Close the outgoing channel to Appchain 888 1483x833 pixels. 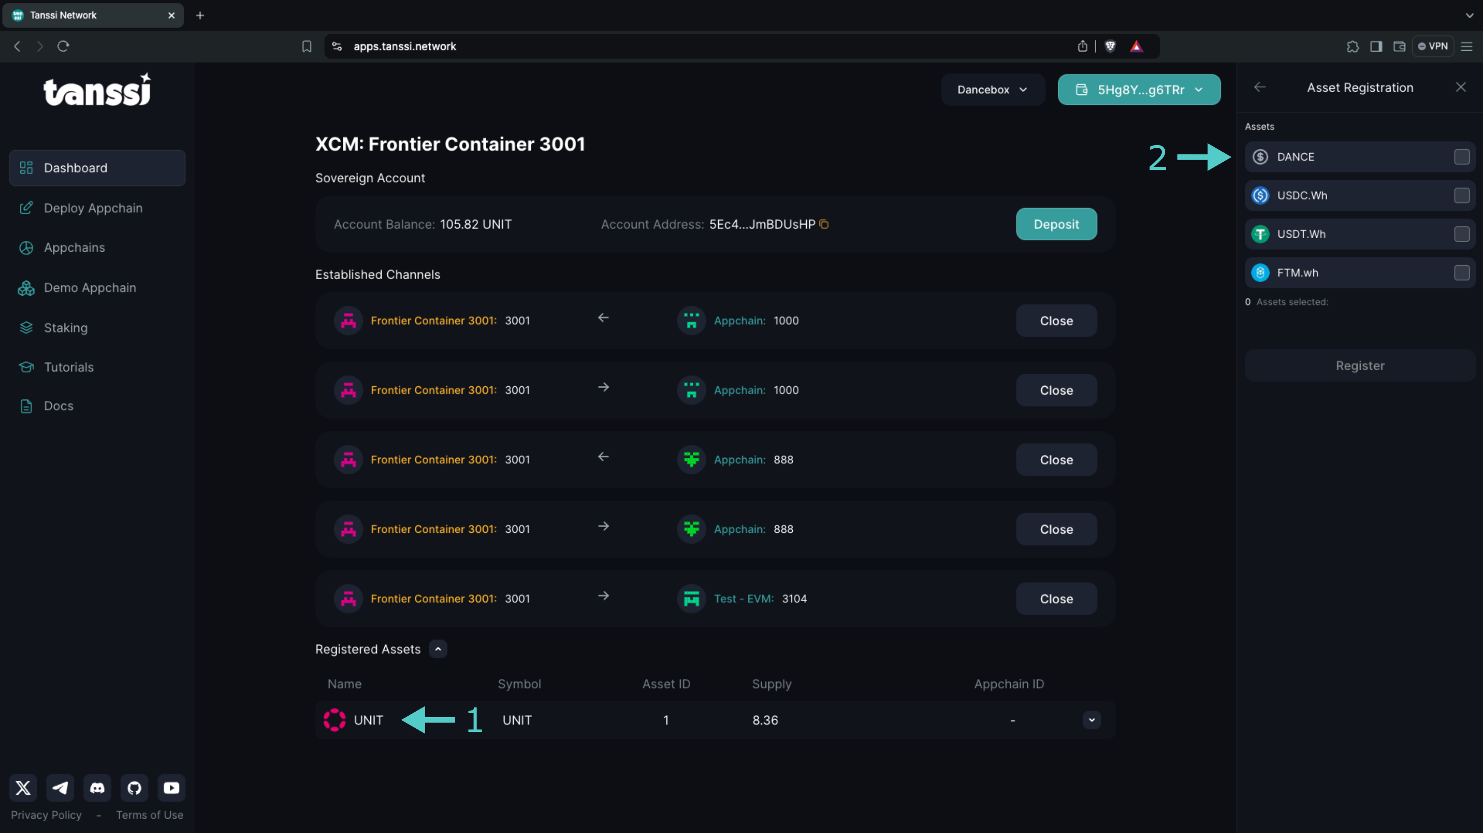(1056, 529)
